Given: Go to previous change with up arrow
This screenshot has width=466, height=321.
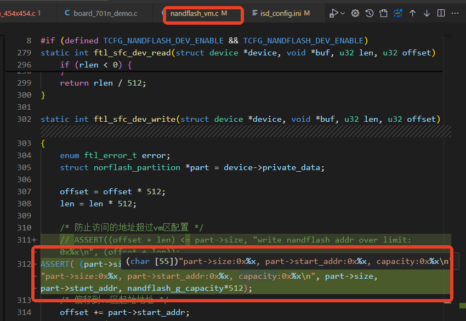Looking at the screenshot, I should [412, 13].
